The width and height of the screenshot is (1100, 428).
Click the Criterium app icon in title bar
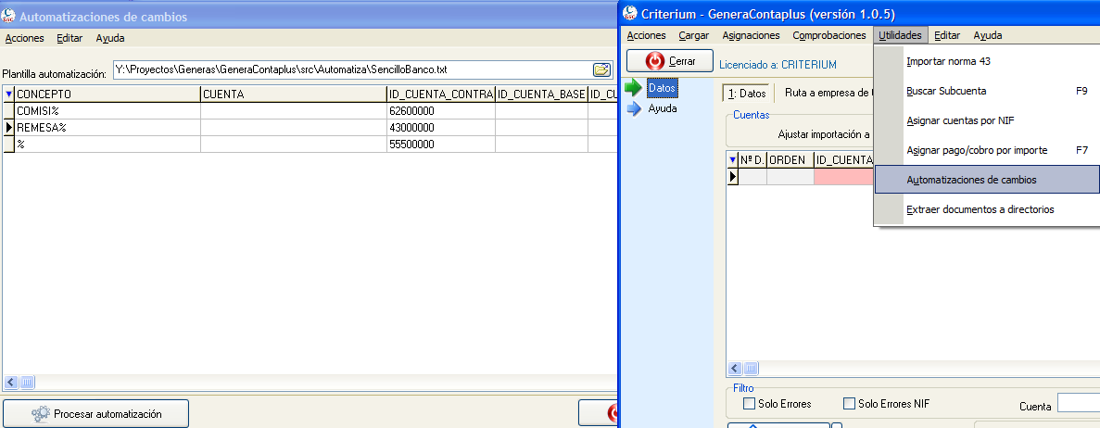pyautogui.click(x=631, y=13)
